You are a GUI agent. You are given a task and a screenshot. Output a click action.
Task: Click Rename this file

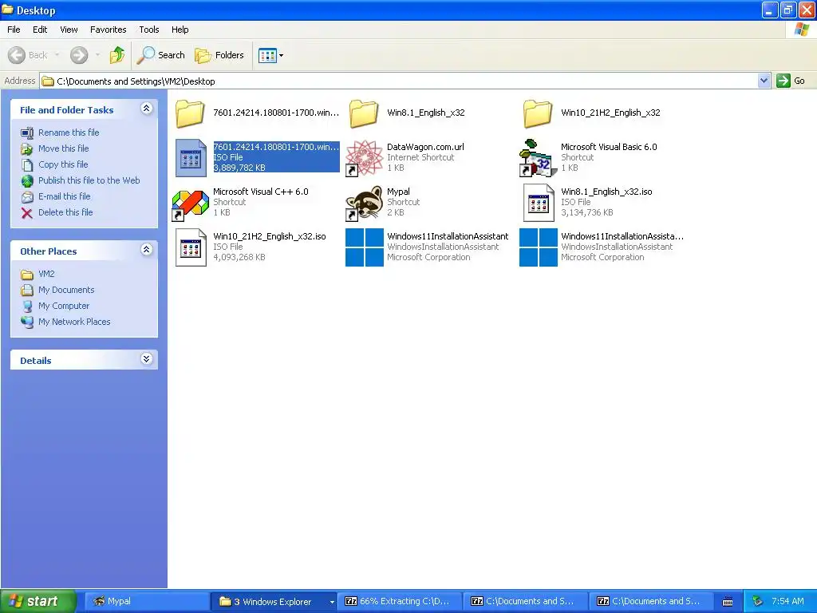click(x=69, y=132)
